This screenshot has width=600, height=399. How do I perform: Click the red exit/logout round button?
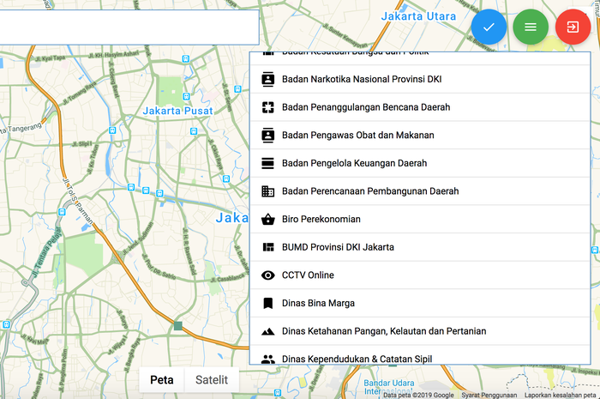[573, 27]
